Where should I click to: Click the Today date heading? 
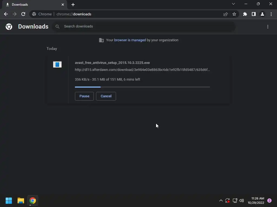click(x=52, y=49)
